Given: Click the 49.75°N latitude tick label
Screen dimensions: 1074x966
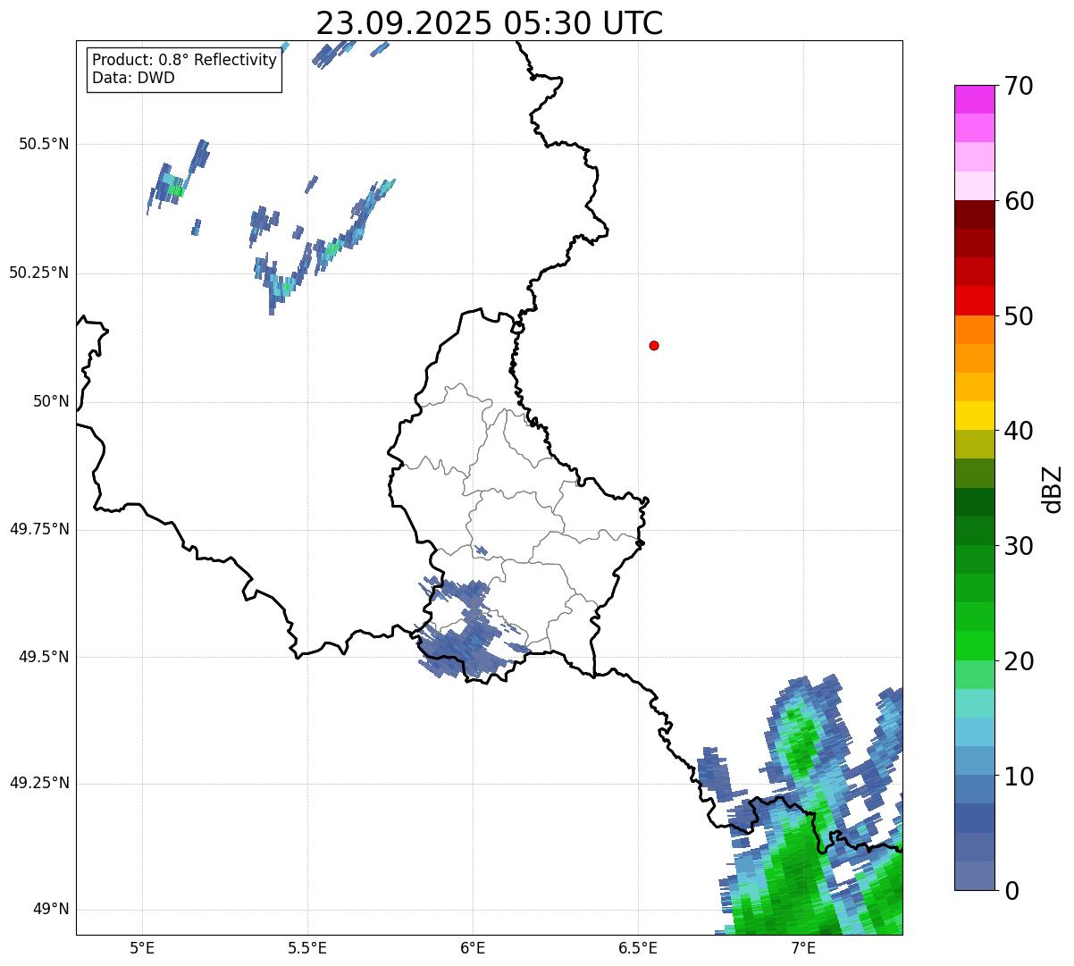Looking at the screenshot, I should [38, 529].
